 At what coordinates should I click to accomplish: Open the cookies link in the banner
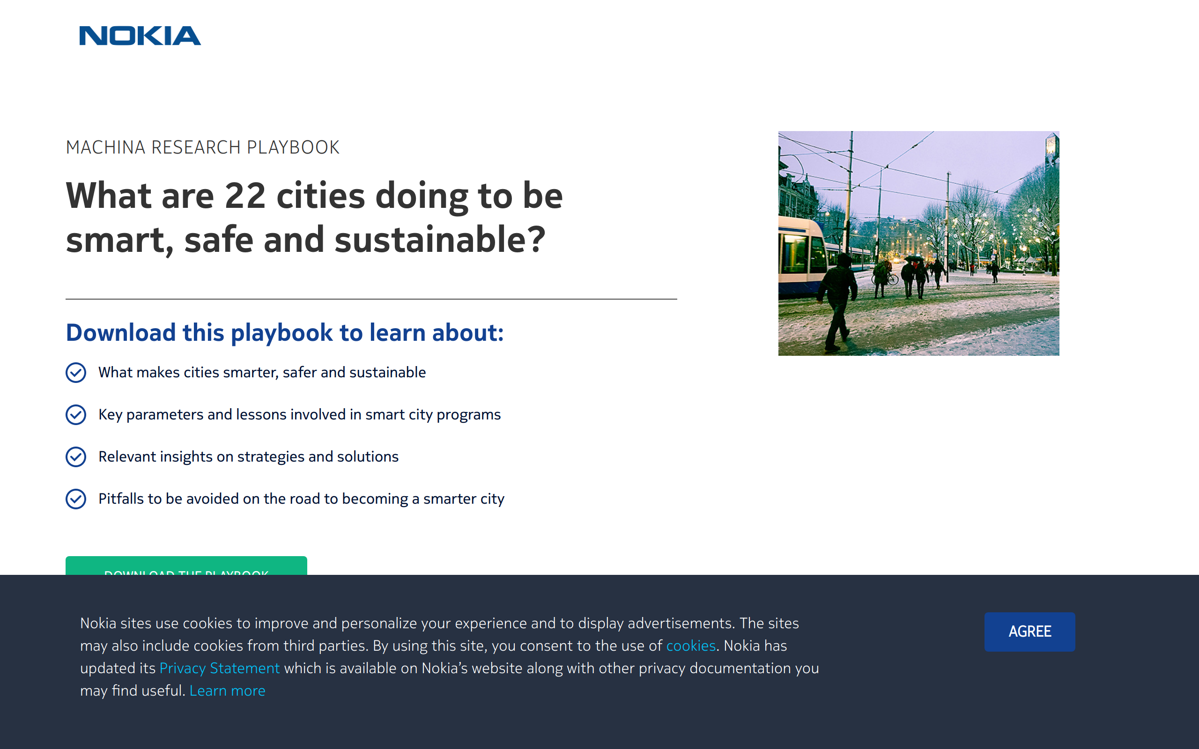tap(691, 646)
